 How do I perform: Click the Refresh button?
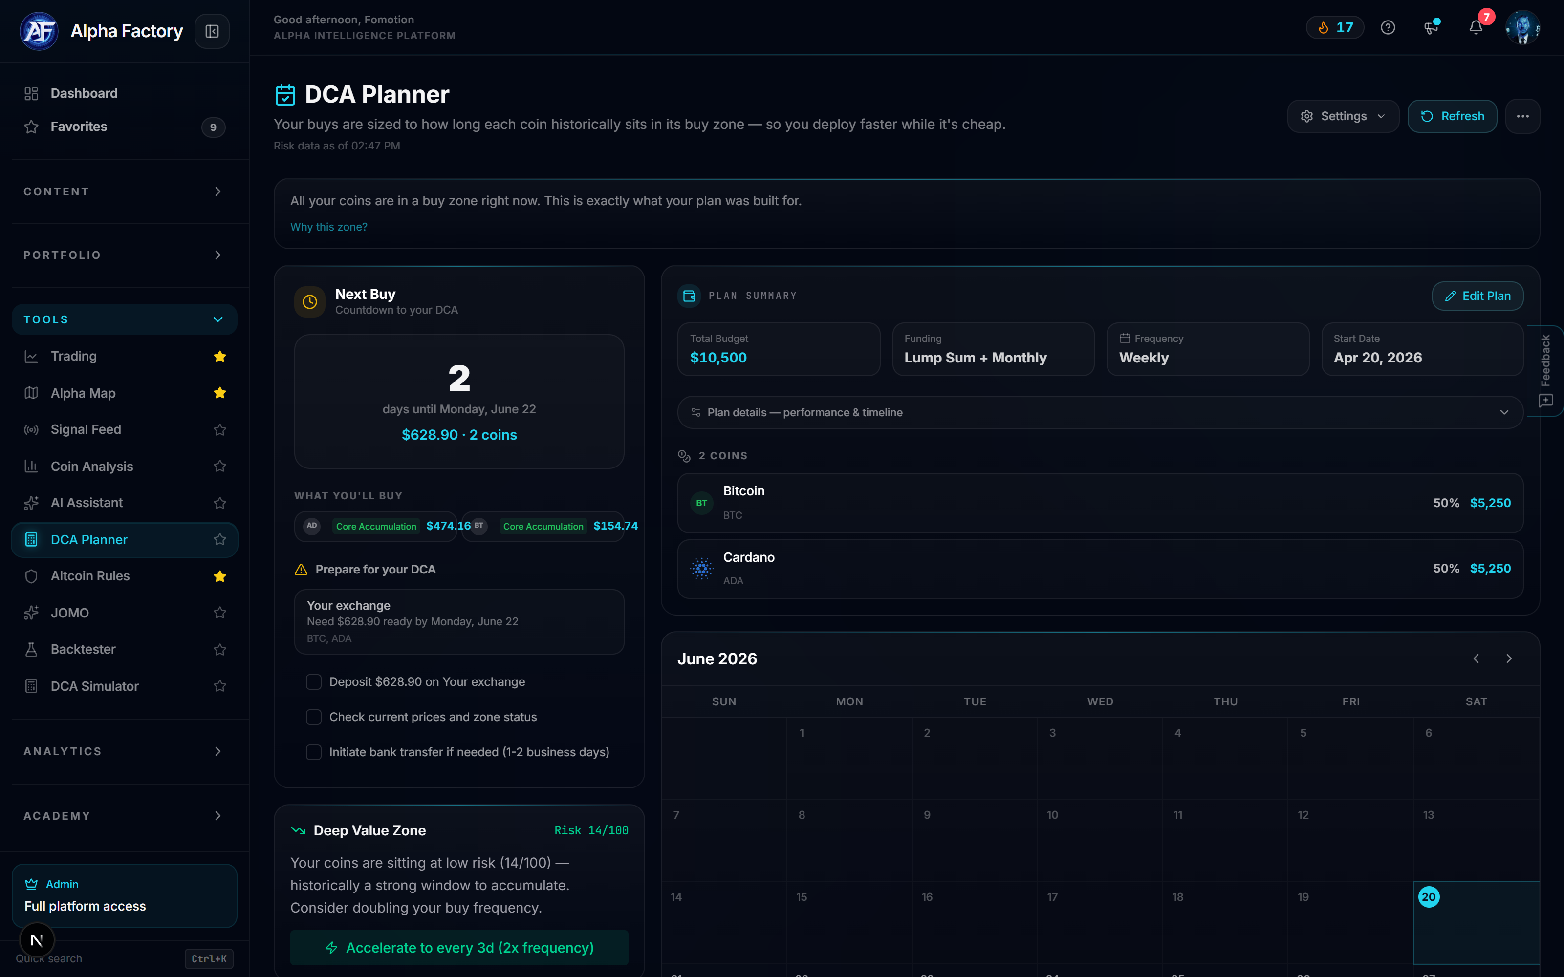(1452, 116)
